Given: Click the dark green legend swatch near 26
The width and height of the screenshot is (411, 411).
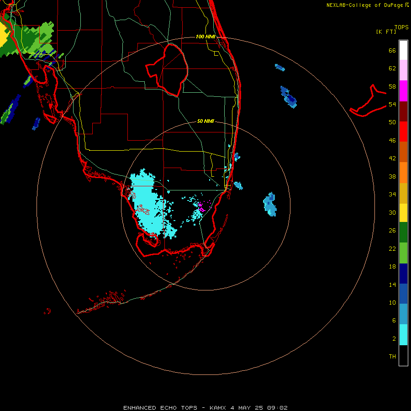Looking at the screenshot, I should point(403,232).
